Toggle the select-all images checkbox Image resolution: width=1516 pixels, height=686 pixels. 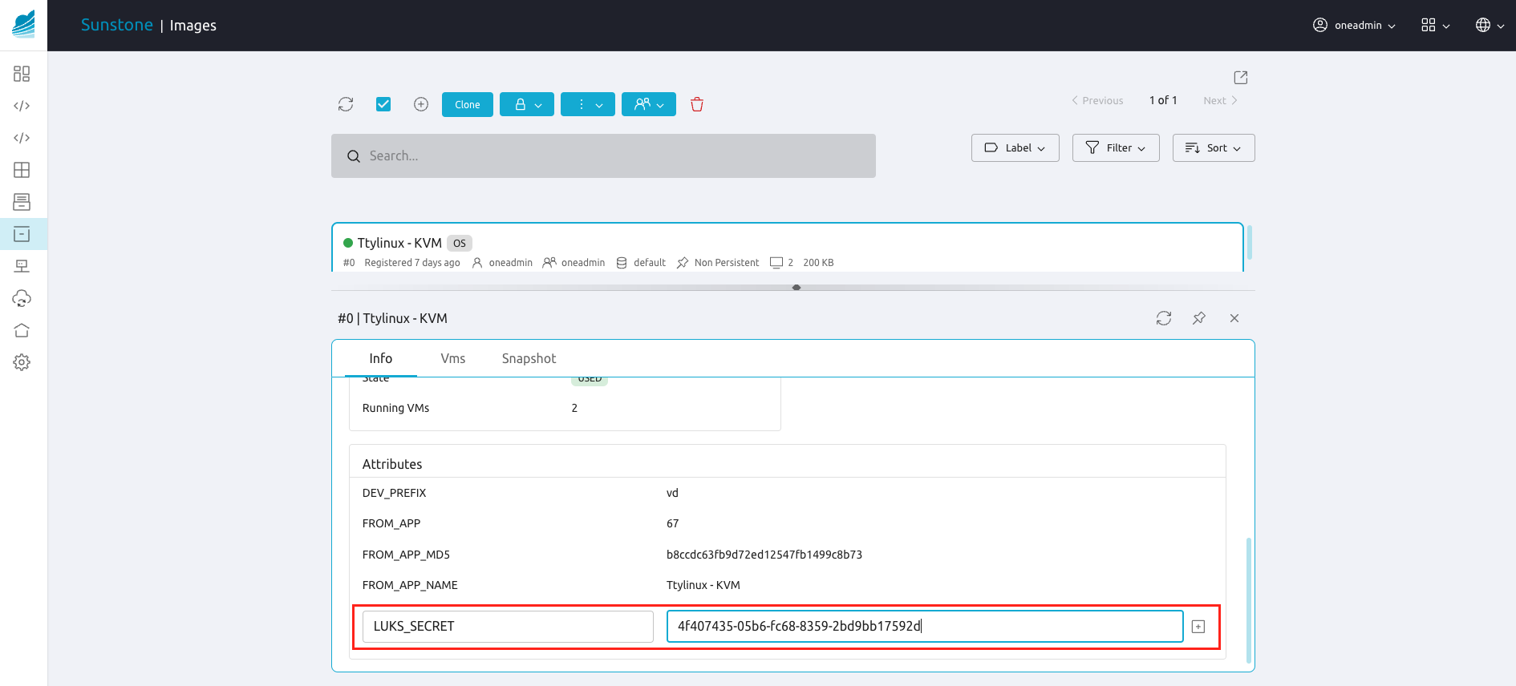click(383, 104)
